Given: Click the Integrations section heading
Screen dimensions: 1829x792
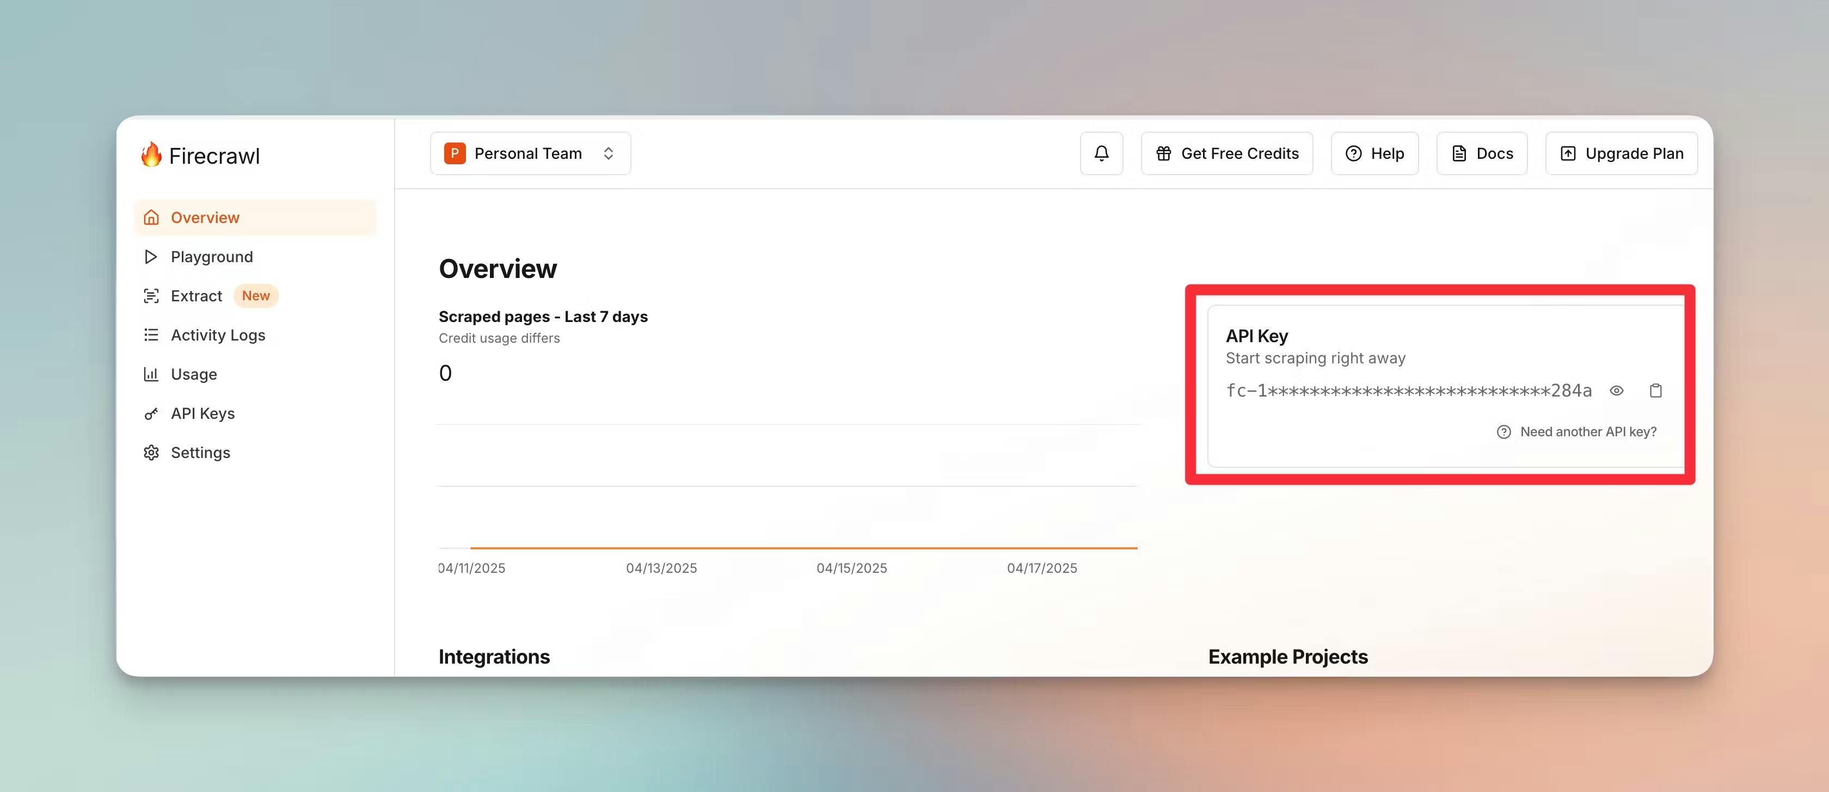Looking at the screenshot, I should [494, 657].
